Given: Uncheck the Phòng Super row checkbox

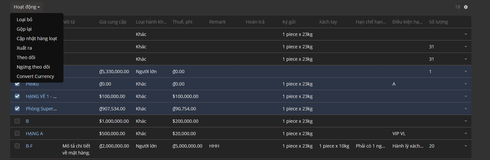Looking at the screenshot, I should click(x=17, y=109).
